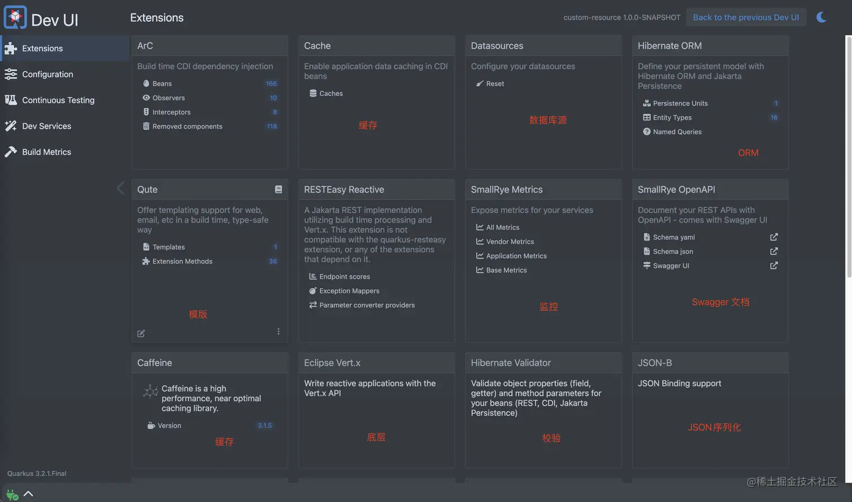
Task: Open the Qute card three-dot menu
Action: 278,331
